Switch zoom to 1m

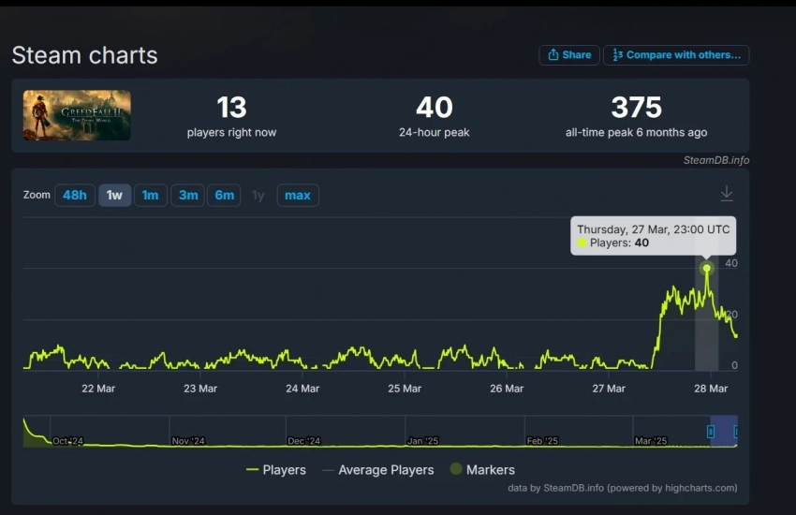tap(150, 195)
